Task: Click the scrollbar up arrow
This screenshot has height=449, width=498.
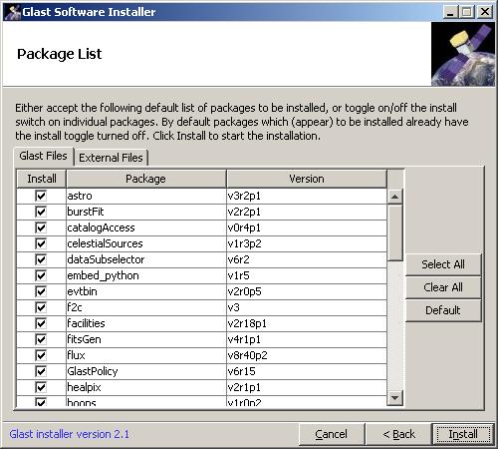Action: (394, 197)
